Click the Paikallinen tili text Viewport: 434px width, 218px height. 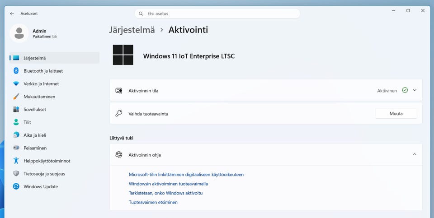45,37
